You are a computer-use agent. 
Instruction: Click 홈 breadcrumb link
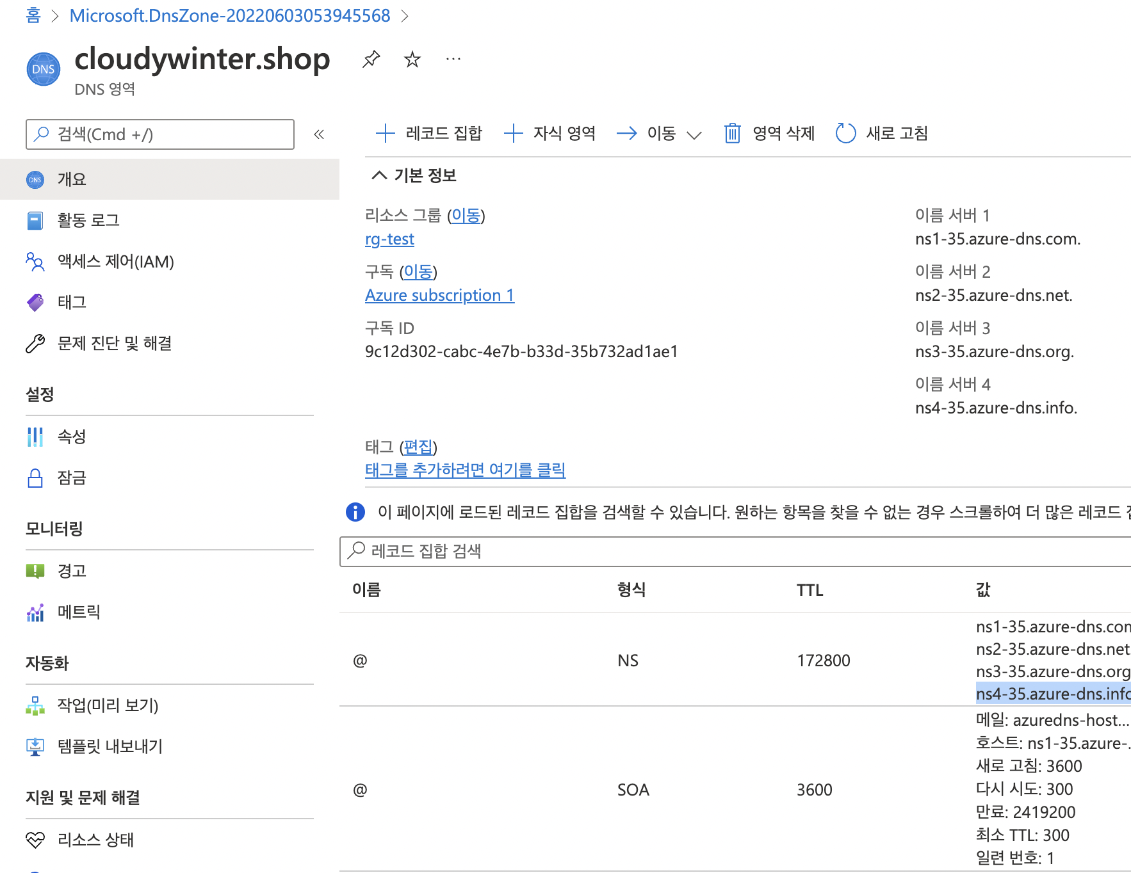click(x=33, y=15)
